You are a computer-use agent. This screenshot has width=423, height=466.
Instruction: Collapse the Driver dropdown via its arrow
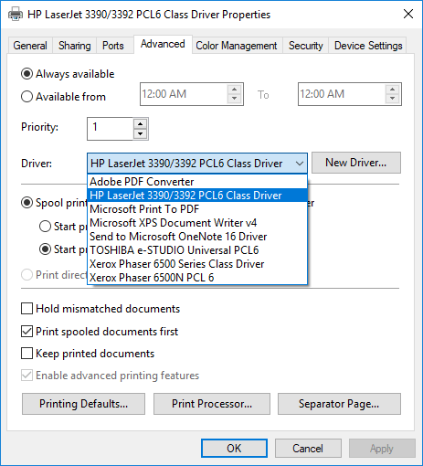(x=300, y=164)
